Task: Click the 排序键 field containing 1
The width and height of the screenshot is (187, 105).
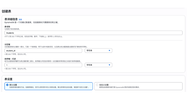Action: coord(43,65)
